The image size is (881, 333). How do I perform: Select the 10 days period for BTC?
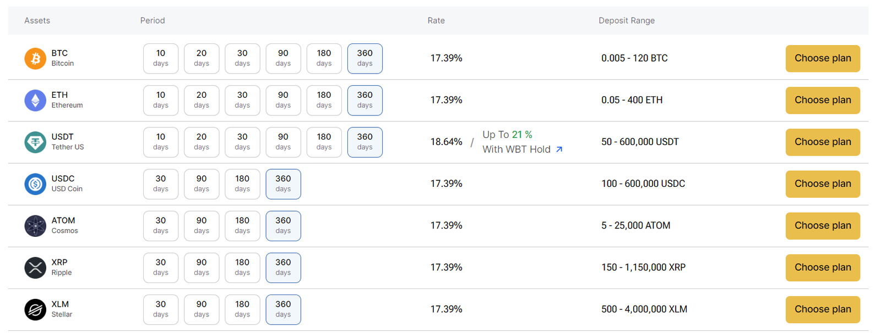point(160,58)
